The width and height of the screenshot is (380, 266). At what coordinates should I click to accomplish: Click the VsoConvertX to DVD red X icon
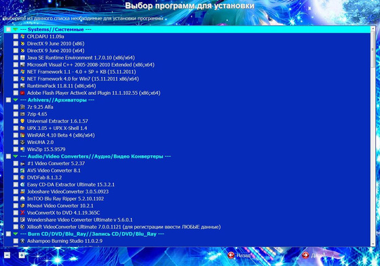coord(22,213)
